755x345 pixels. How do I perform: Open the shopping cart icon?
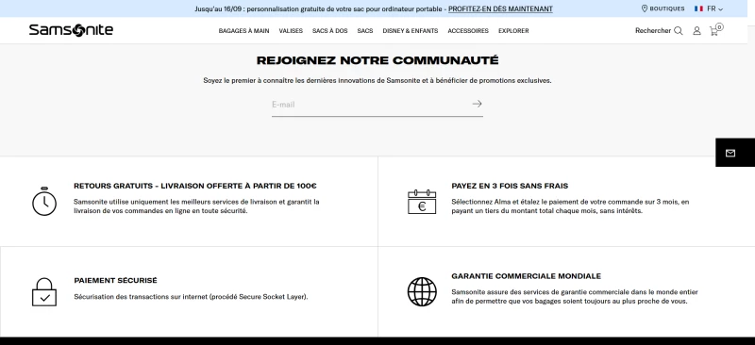713,32
